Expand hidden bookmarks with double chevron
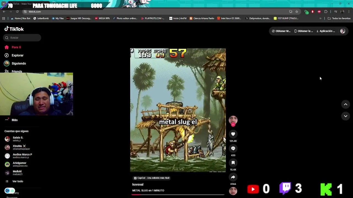Screen dimensions: 353x198 [x=320, y=18]
